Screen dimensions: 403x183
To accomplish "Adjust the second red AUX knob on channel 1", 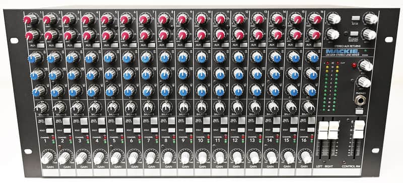I will point(31,35).
